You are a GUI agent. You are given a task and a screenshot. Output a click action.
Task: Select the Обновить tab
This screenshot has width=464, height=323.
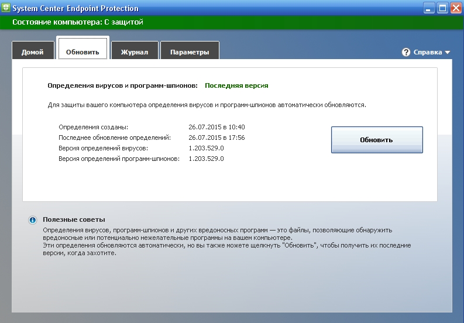click(83, 52)
